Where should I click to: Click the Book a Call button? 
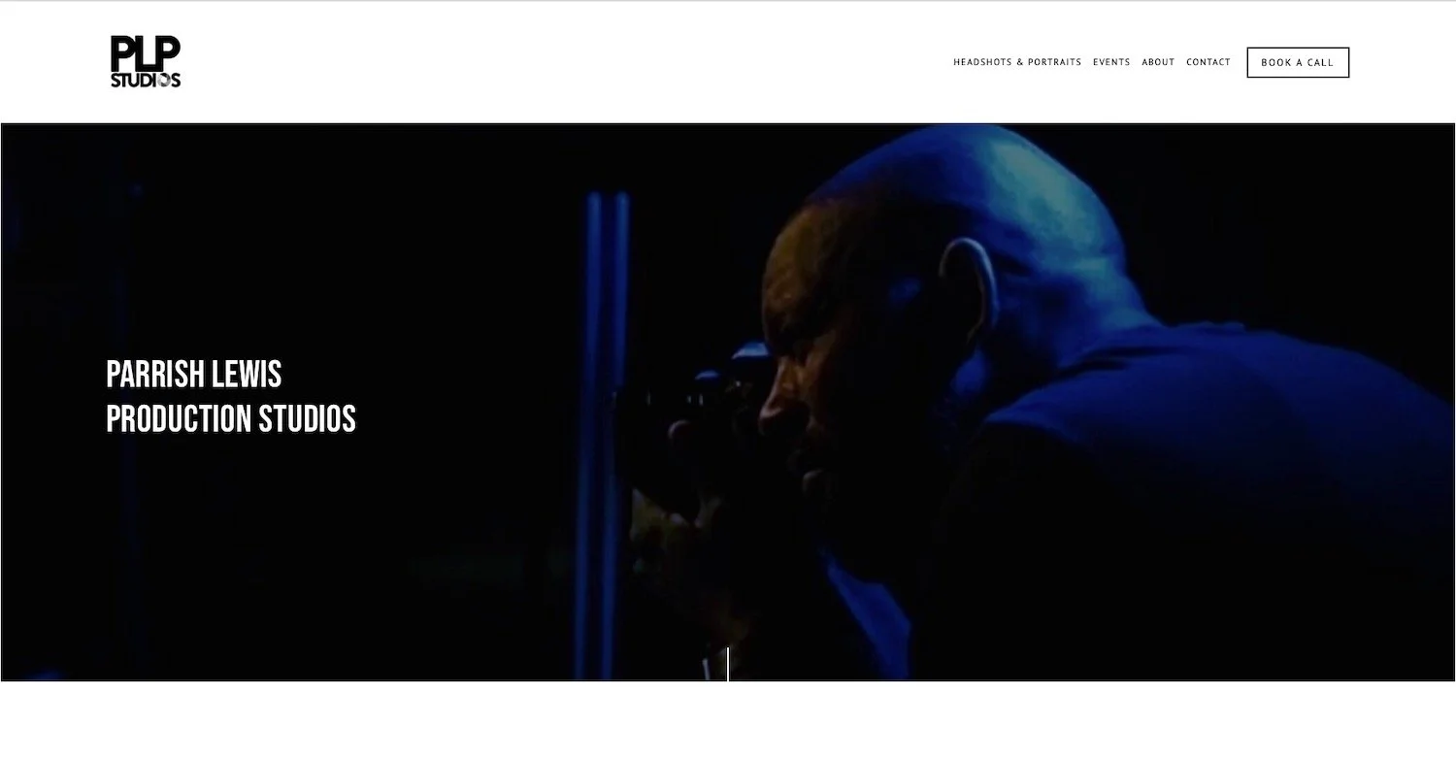[1298, 62]
